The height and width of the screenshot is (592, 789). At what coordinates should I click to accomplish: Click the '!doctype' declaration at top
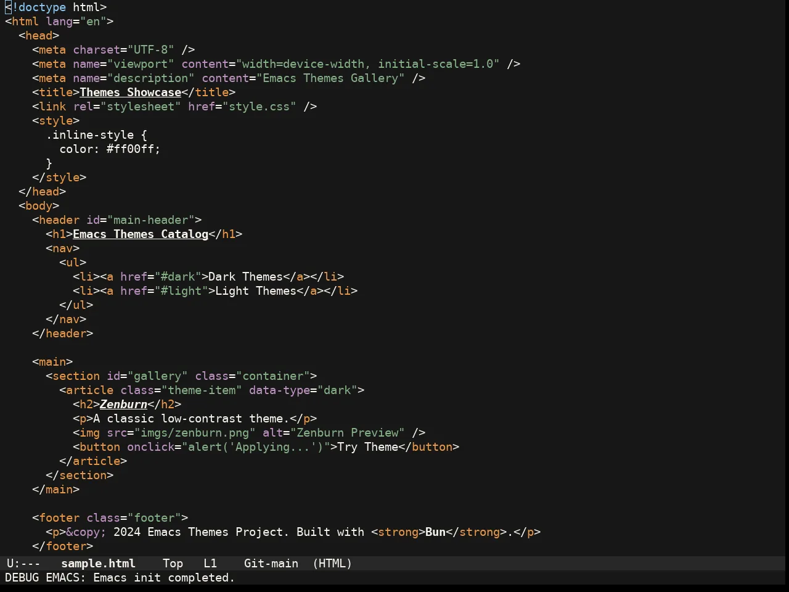click(x=39, y=7)
